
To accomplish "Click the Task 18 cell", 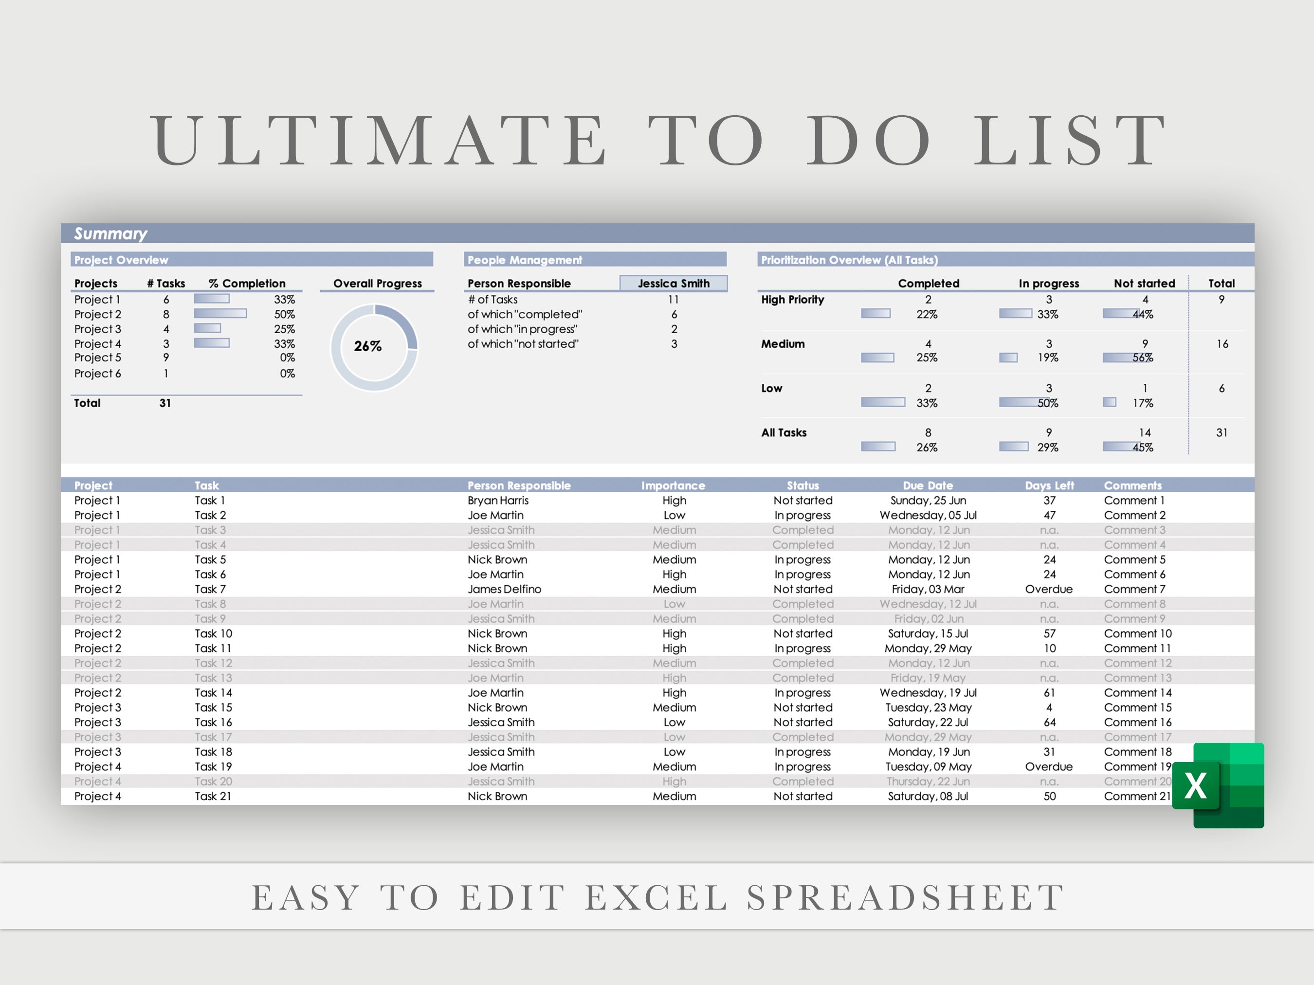I will click(x=213, y=752).
